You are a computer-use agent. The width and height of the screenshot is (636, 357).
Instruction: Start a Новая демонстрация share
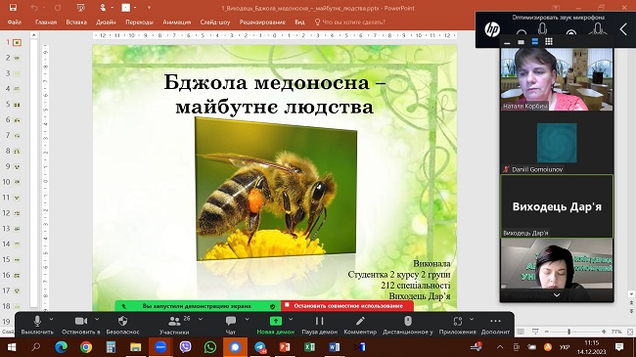pos(275,325)
